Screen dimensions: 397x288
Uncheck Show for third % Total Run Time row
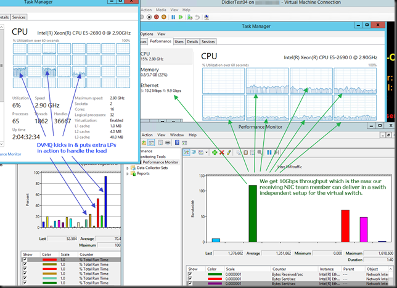(x=25, y=269)
